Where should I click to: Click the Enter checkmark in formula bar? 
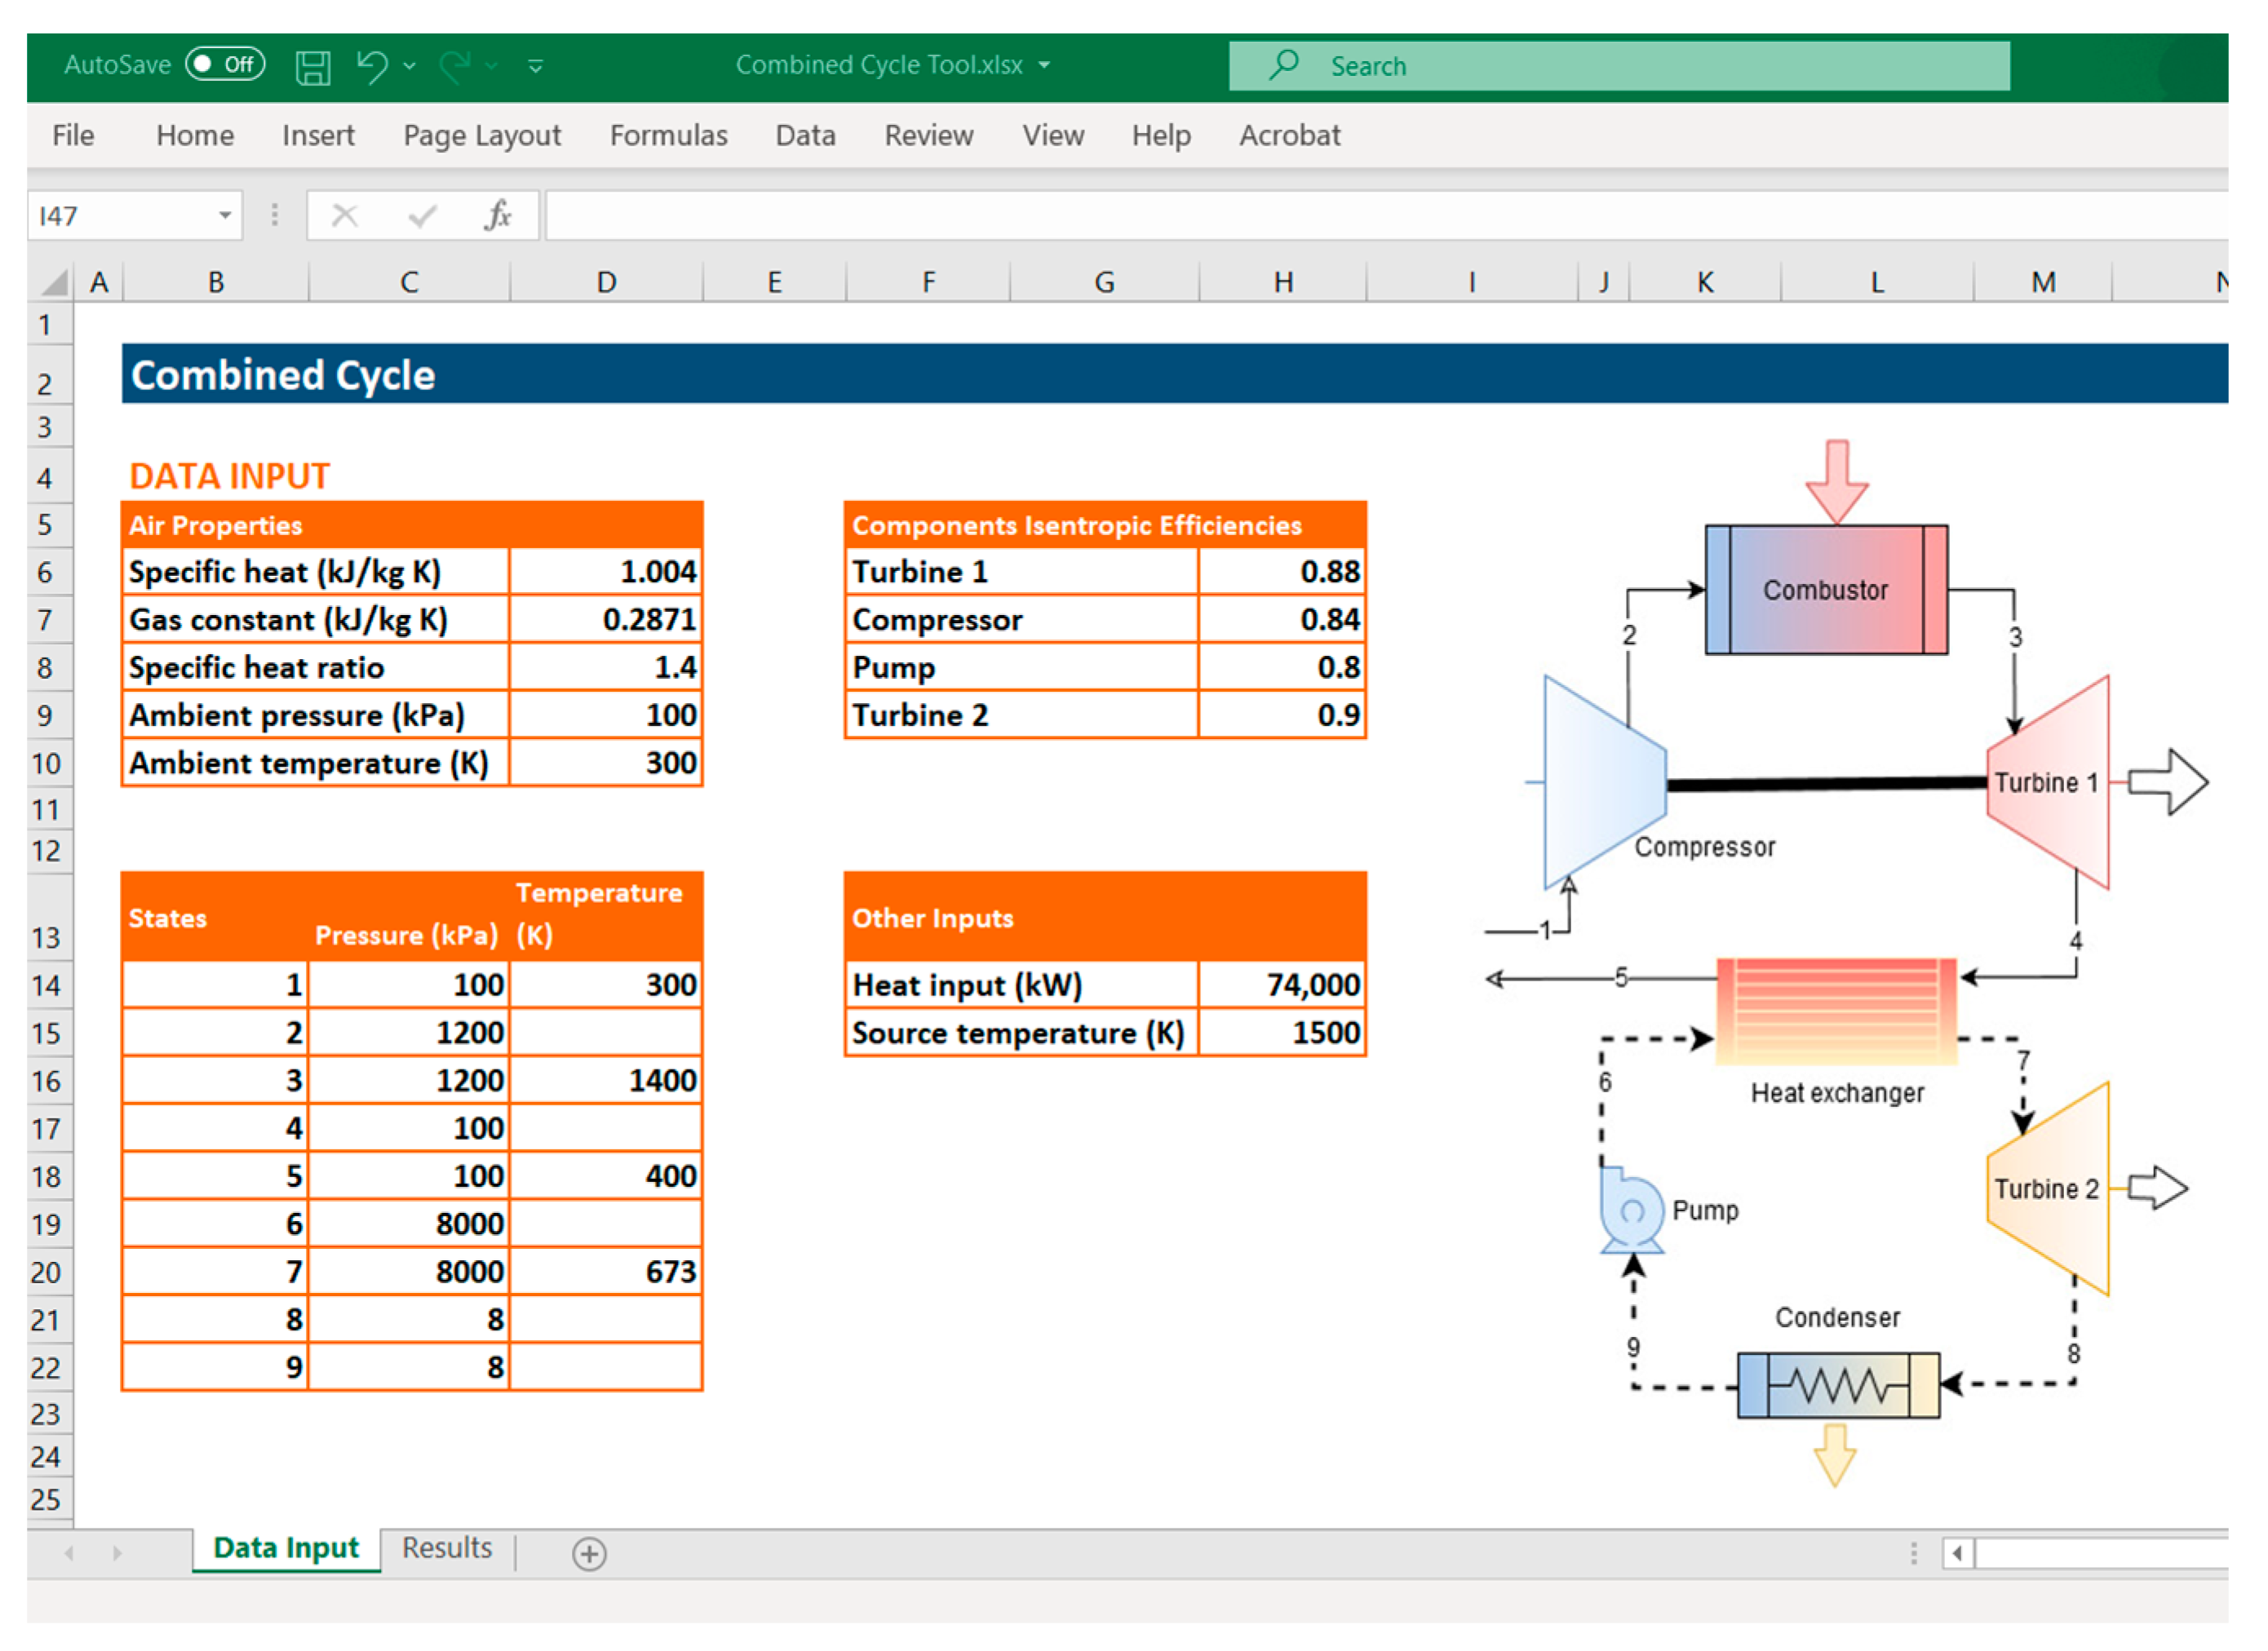(x=422, y=215)
